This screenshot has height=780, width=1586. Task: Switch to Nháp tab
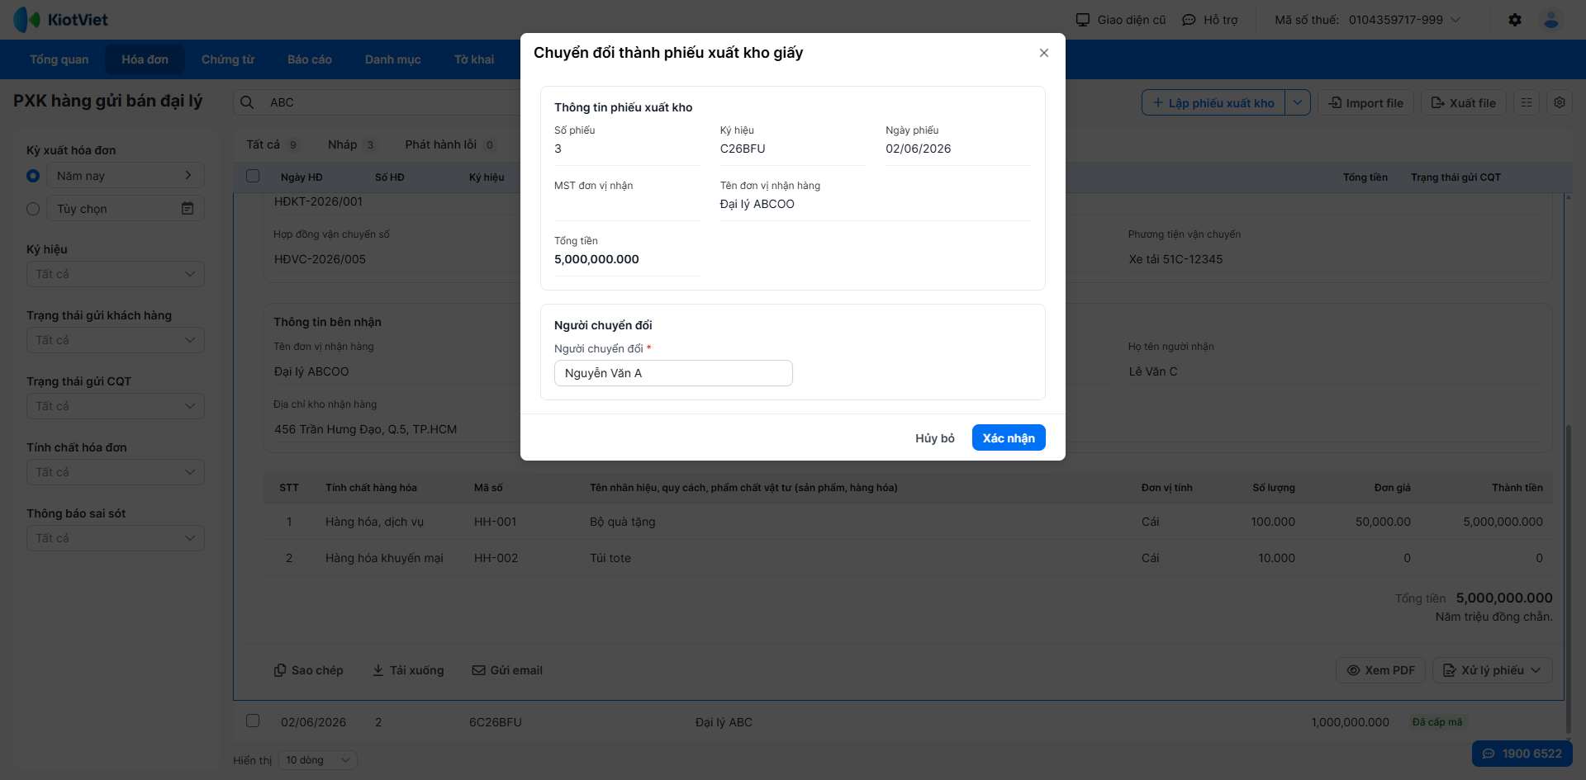click(x=353, y=144)
